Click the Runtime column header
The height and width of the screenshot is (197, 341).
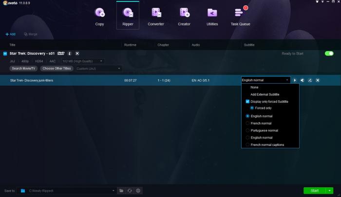tap(130, 45)
